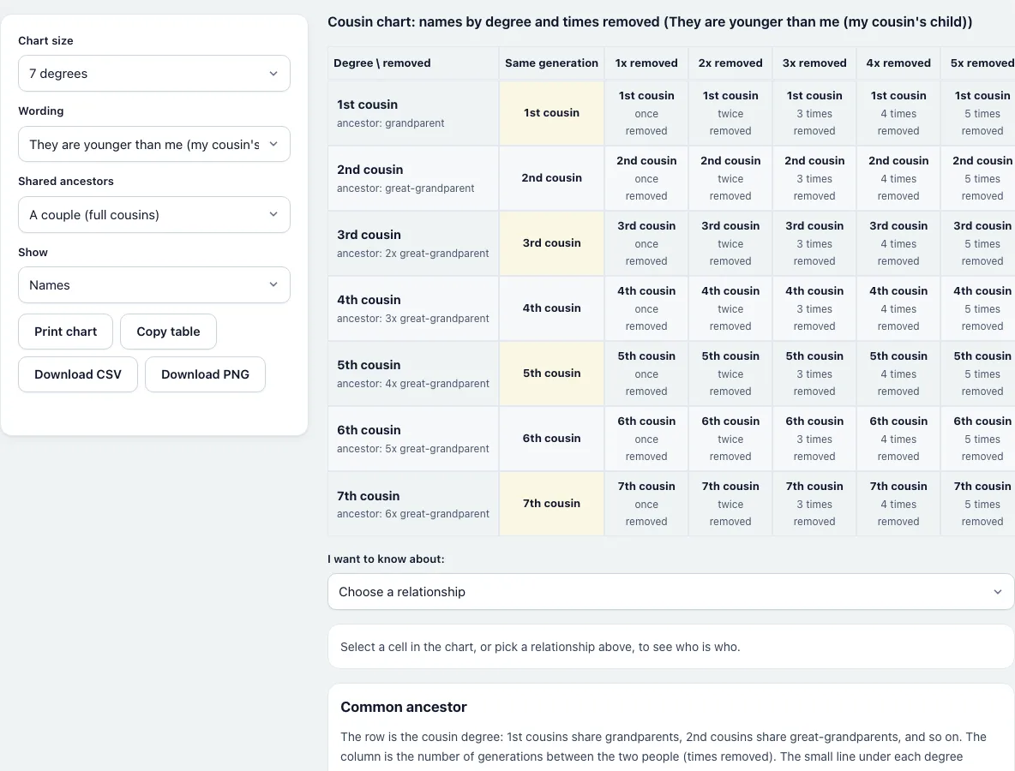Select the 1st cousin same generation cell
1015x771 pixels.
click(x=551, y=112)
